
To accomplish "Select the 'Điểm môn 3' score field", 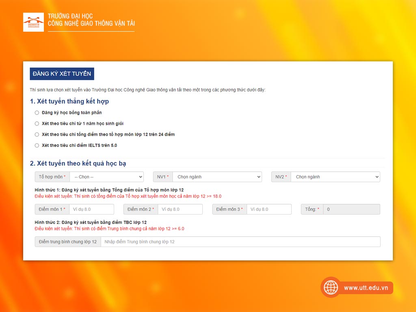I will pos(269,209).
